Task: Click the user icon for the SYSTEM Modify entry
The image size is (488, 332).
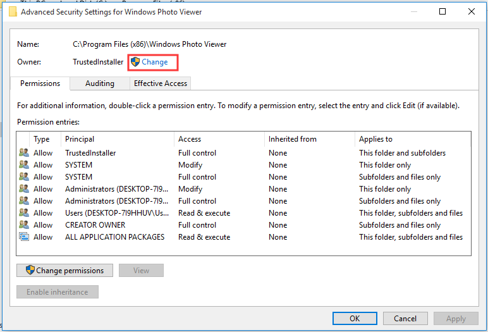Action: (24, 165)
